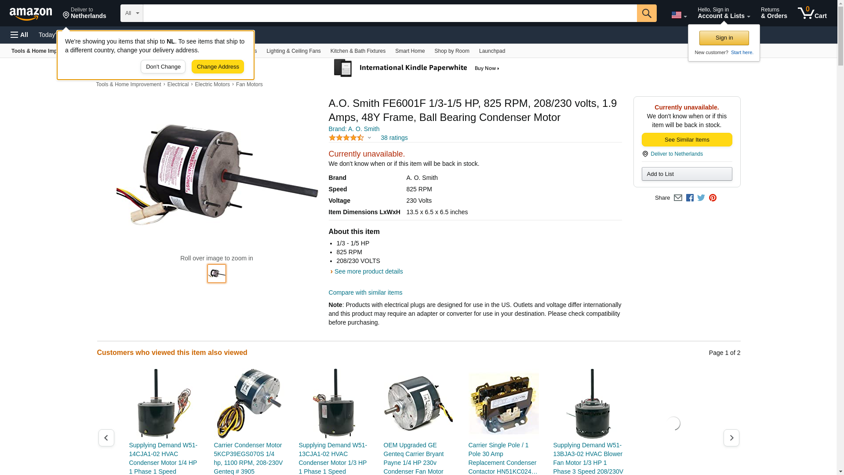Image resolution: width=844 pixels, height=475 pixels.
Task: Share via email envelope icon
Action: pos(678,198)
